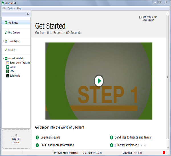Viewport: 171px width, 156px height.
Task: Enable Don't show this screen again checkbox
Action: coord(140,17)
